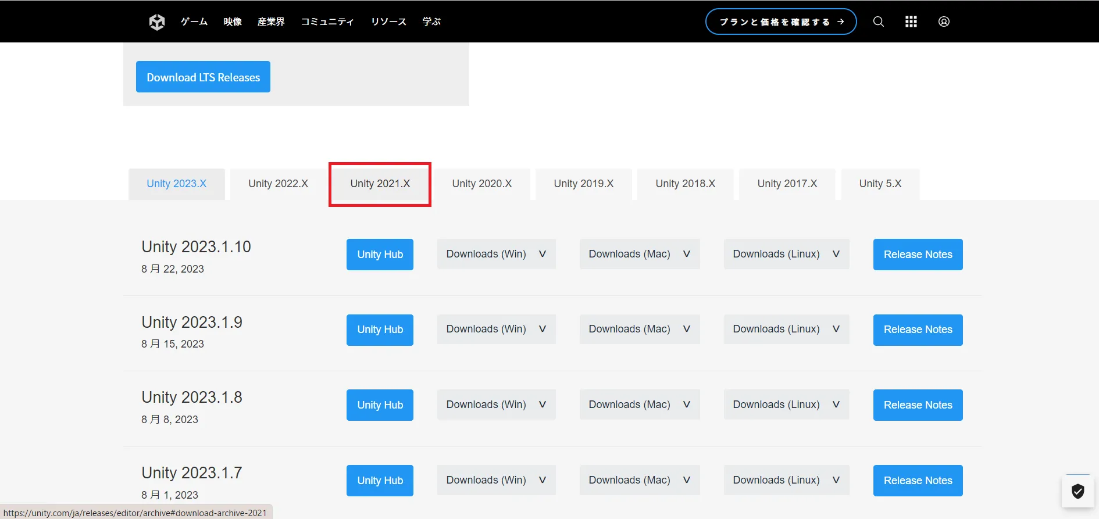Open the apps grid icon
Viewport: 1099px width, 519px height.
911,22
